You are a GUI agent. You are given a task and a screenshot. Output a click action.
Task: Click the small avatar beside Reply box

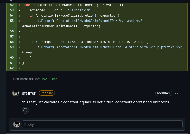click(x=17, y=124)
